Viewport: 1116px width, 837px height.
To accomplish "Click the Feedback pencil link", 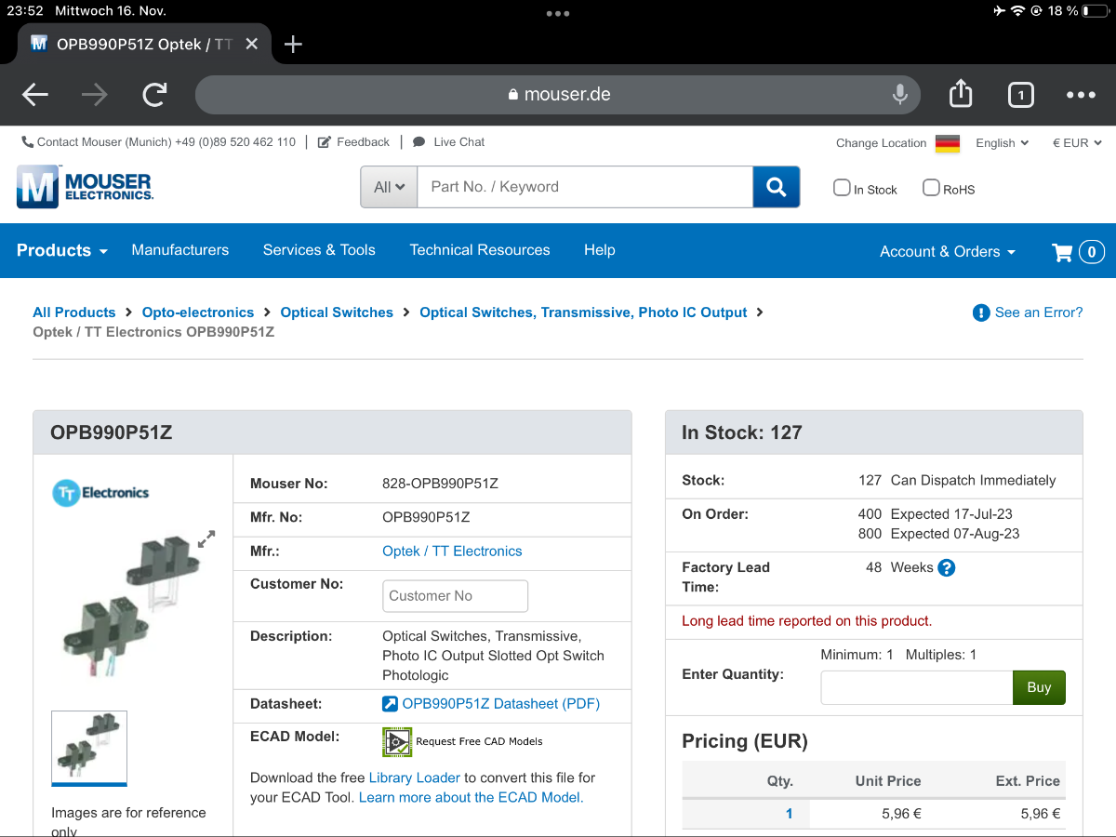I will pos(353,142).
